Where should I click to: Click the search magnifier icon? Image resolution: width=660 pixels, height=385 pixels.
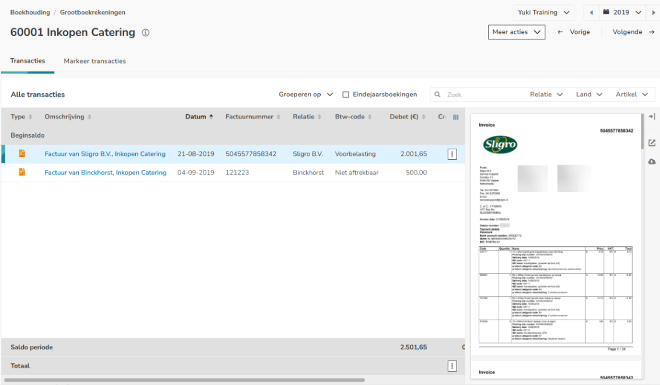point(438,94)
